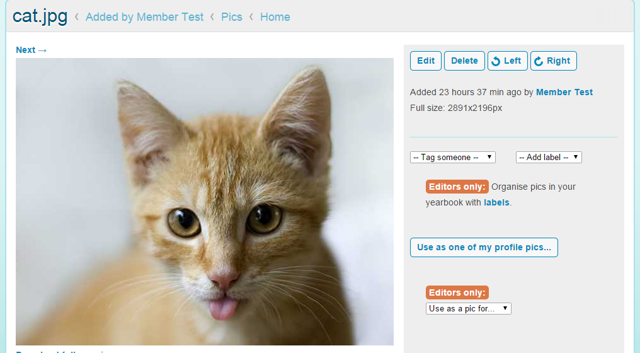Click the Editors only badge above pic dropdown
This screenshot has width=640, height=353.
click(x=457, y=293)
